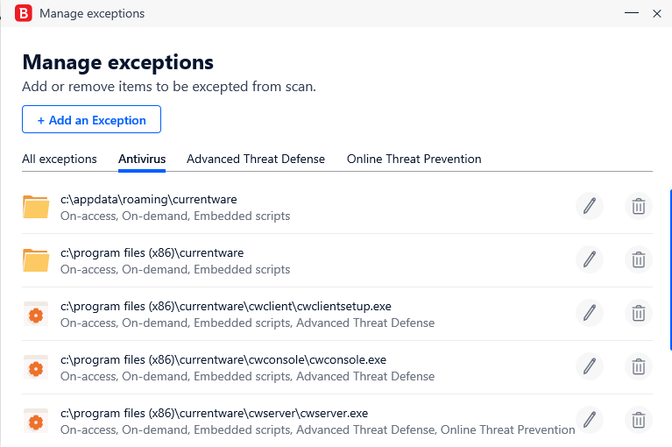The image size is (672, 447).
Task: Switch to the All exceptions tab
Action: coord(60,159)
